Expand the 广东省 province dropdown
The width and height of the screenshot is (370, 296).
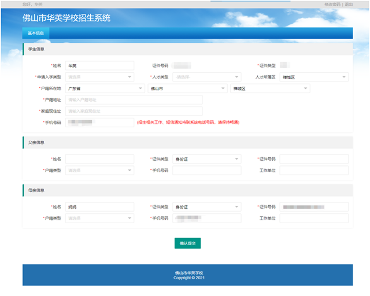pyautogui.click(x=105, y=88)
